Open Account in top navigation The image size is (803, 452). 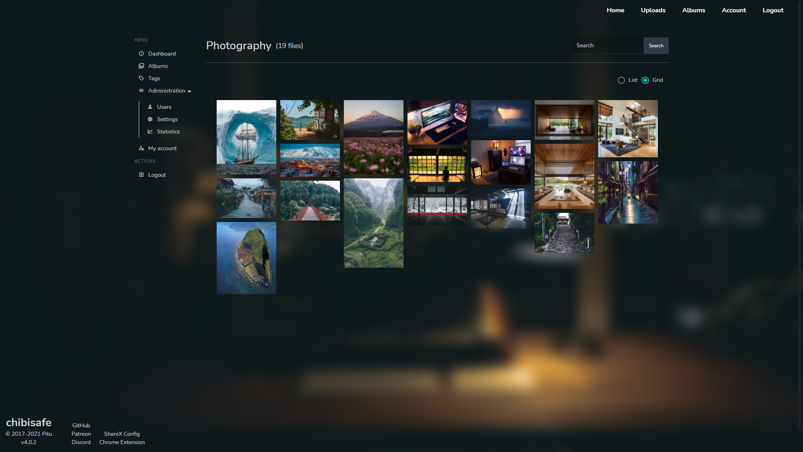(x=733, y=10)
